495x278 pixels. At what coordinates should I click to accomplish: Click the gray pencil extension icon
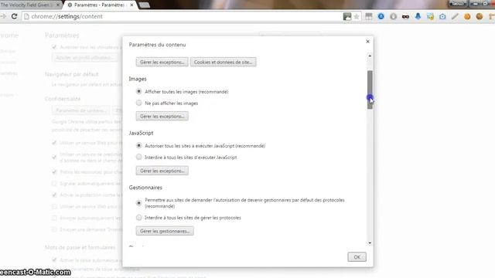click(455, 16)
